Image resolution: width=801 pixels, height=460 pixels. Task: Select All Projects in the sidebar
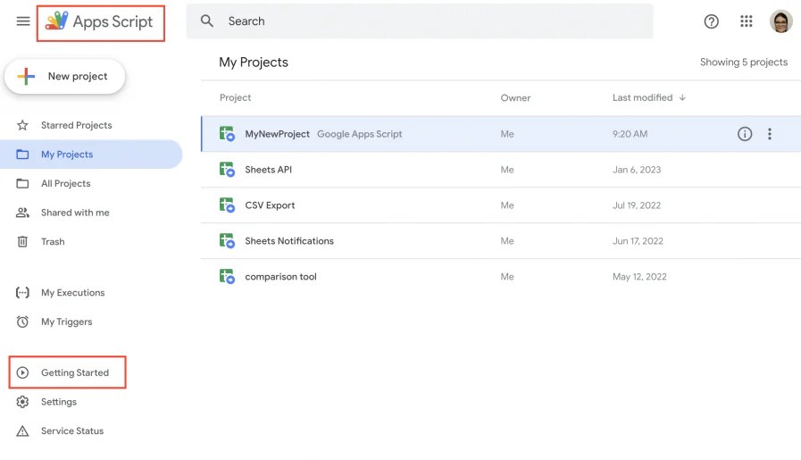65,183
